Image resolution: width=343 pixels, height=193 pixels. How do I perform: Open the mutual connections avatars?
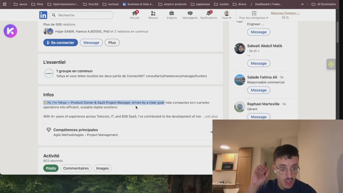pos(48,31)
